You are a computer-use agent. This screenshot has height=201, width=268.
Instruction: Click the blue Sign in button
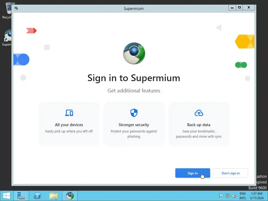click(x=193, y=173)
